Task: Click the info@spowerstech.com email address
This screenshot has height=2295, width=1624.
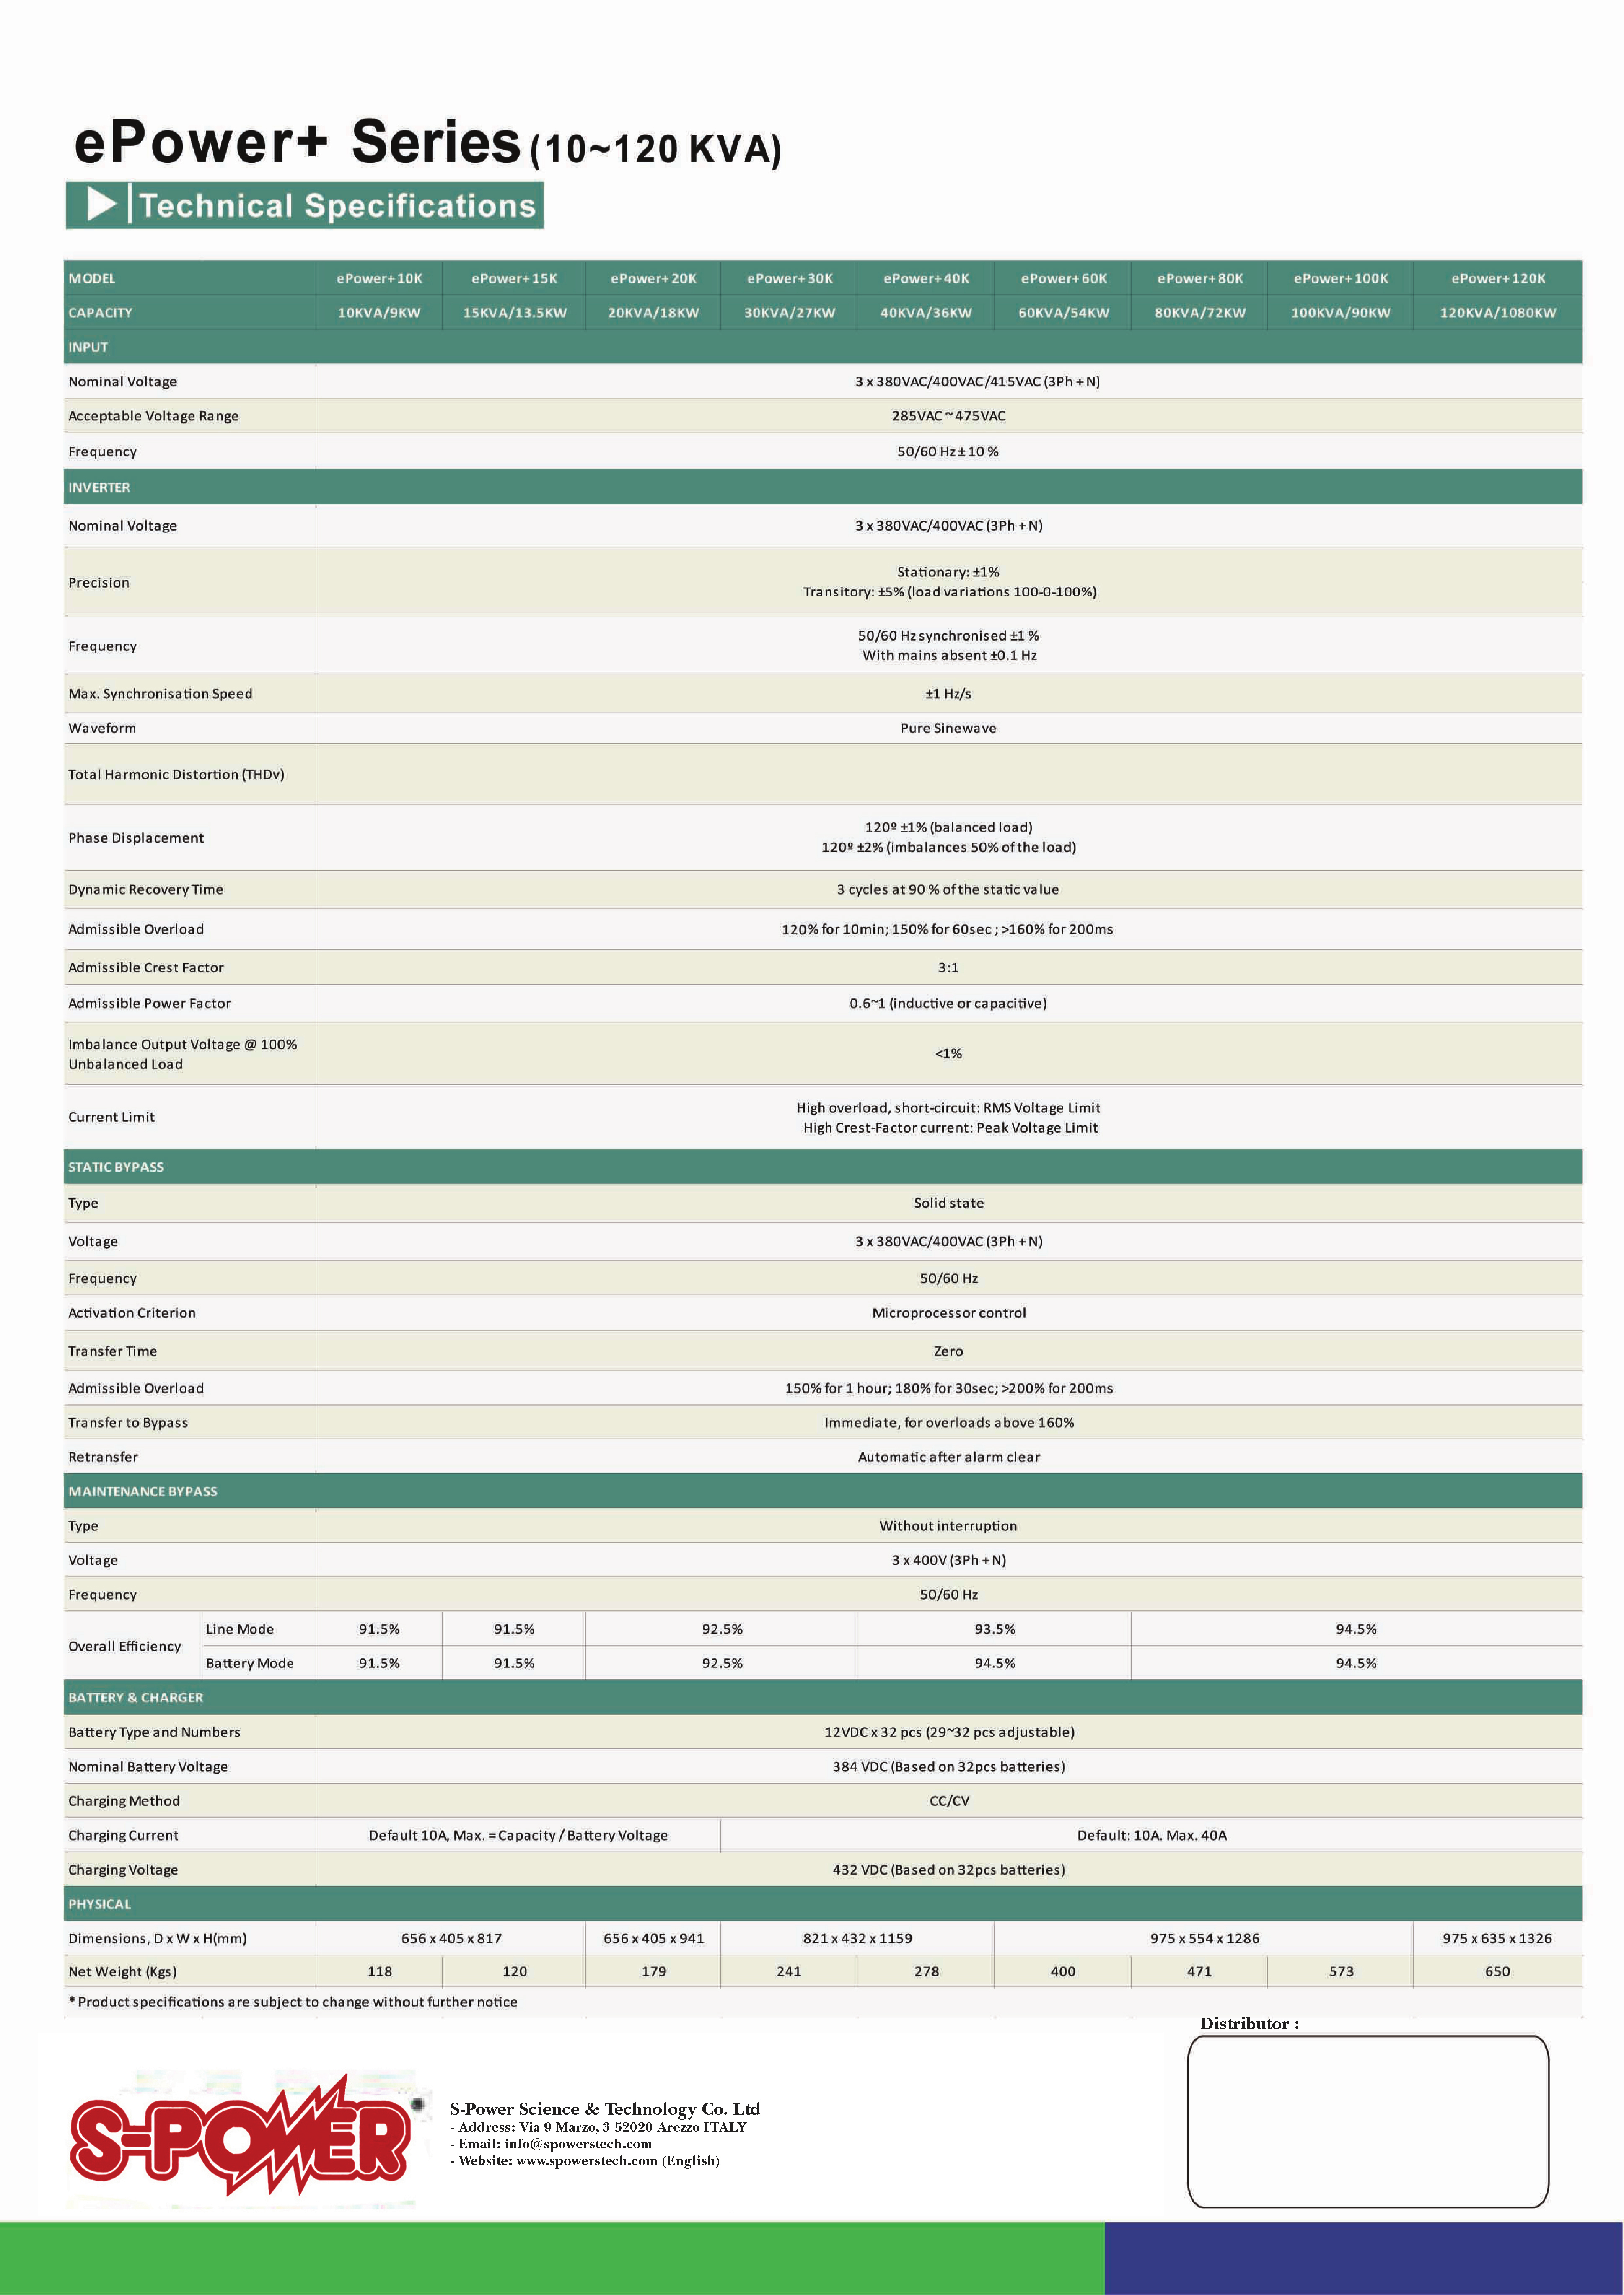Action: pyautogui.click(x=578, y=2144)
